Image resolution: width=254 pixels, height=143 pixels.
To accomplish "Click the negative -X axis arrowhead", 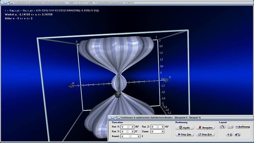I will point(71,86).
